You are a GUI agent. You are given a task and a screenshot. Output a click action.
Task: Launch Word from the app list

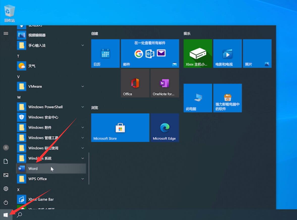pyautogui.click(x=51, y=169)
